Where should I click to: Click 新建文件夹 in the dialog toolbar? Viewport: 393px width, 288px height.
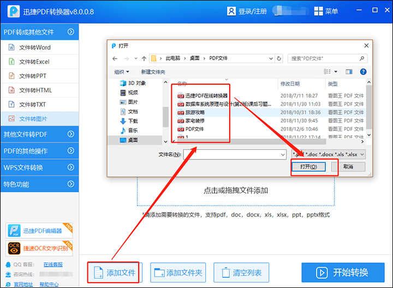[x=153, y=72]
